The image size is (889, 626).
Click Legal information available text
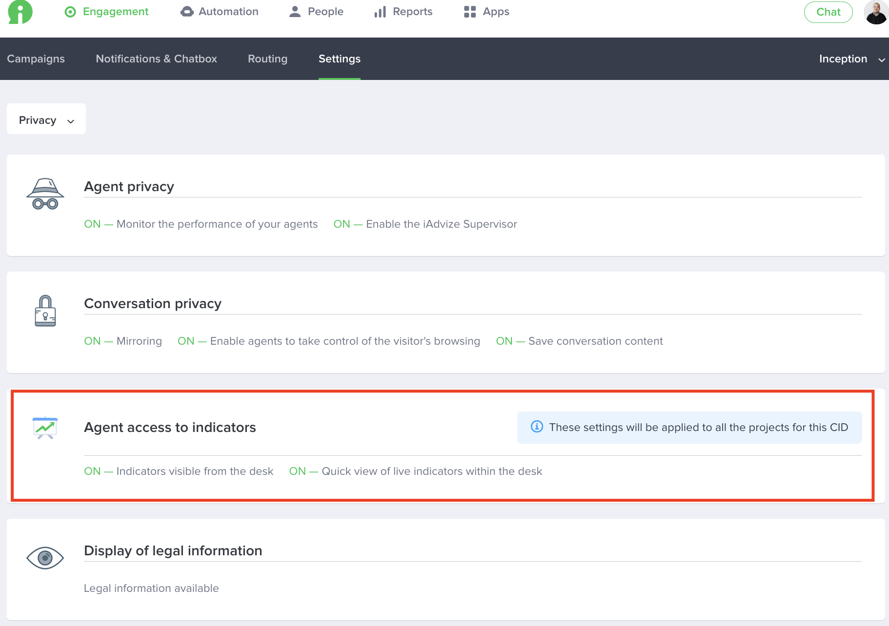(151, 588)
